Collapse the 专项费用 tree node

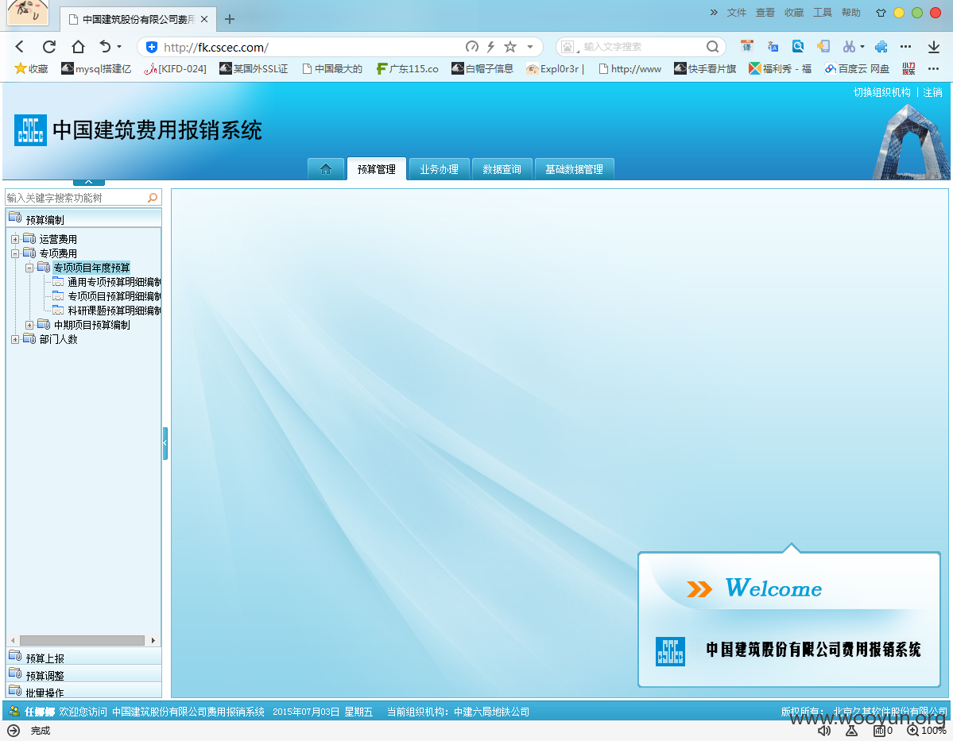point(15,253)
